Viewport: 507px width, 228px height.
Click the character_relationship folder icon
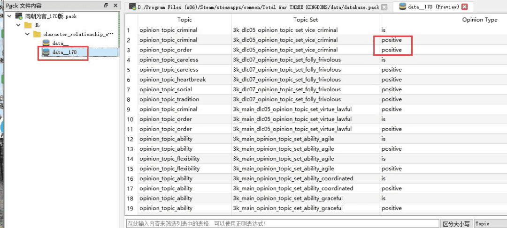click(x=37, y=34)
